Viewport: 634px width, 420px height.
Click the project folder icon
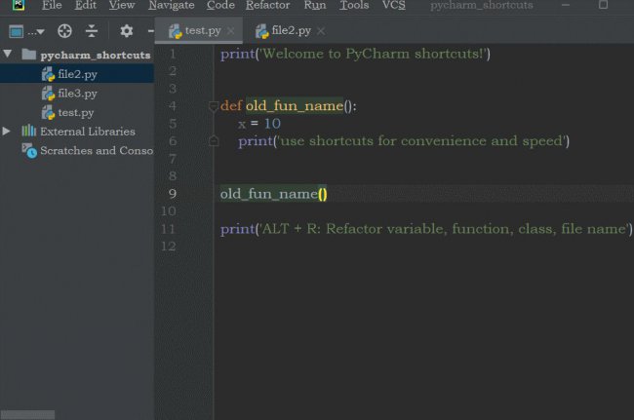(28, 55)
